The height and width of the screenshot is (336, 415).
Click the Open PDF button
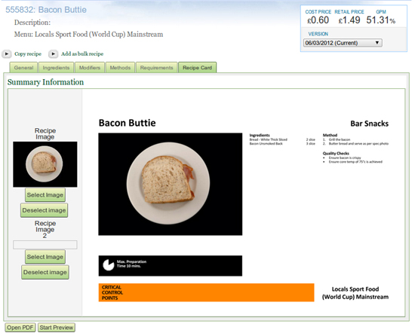click(x=20, y=328)
